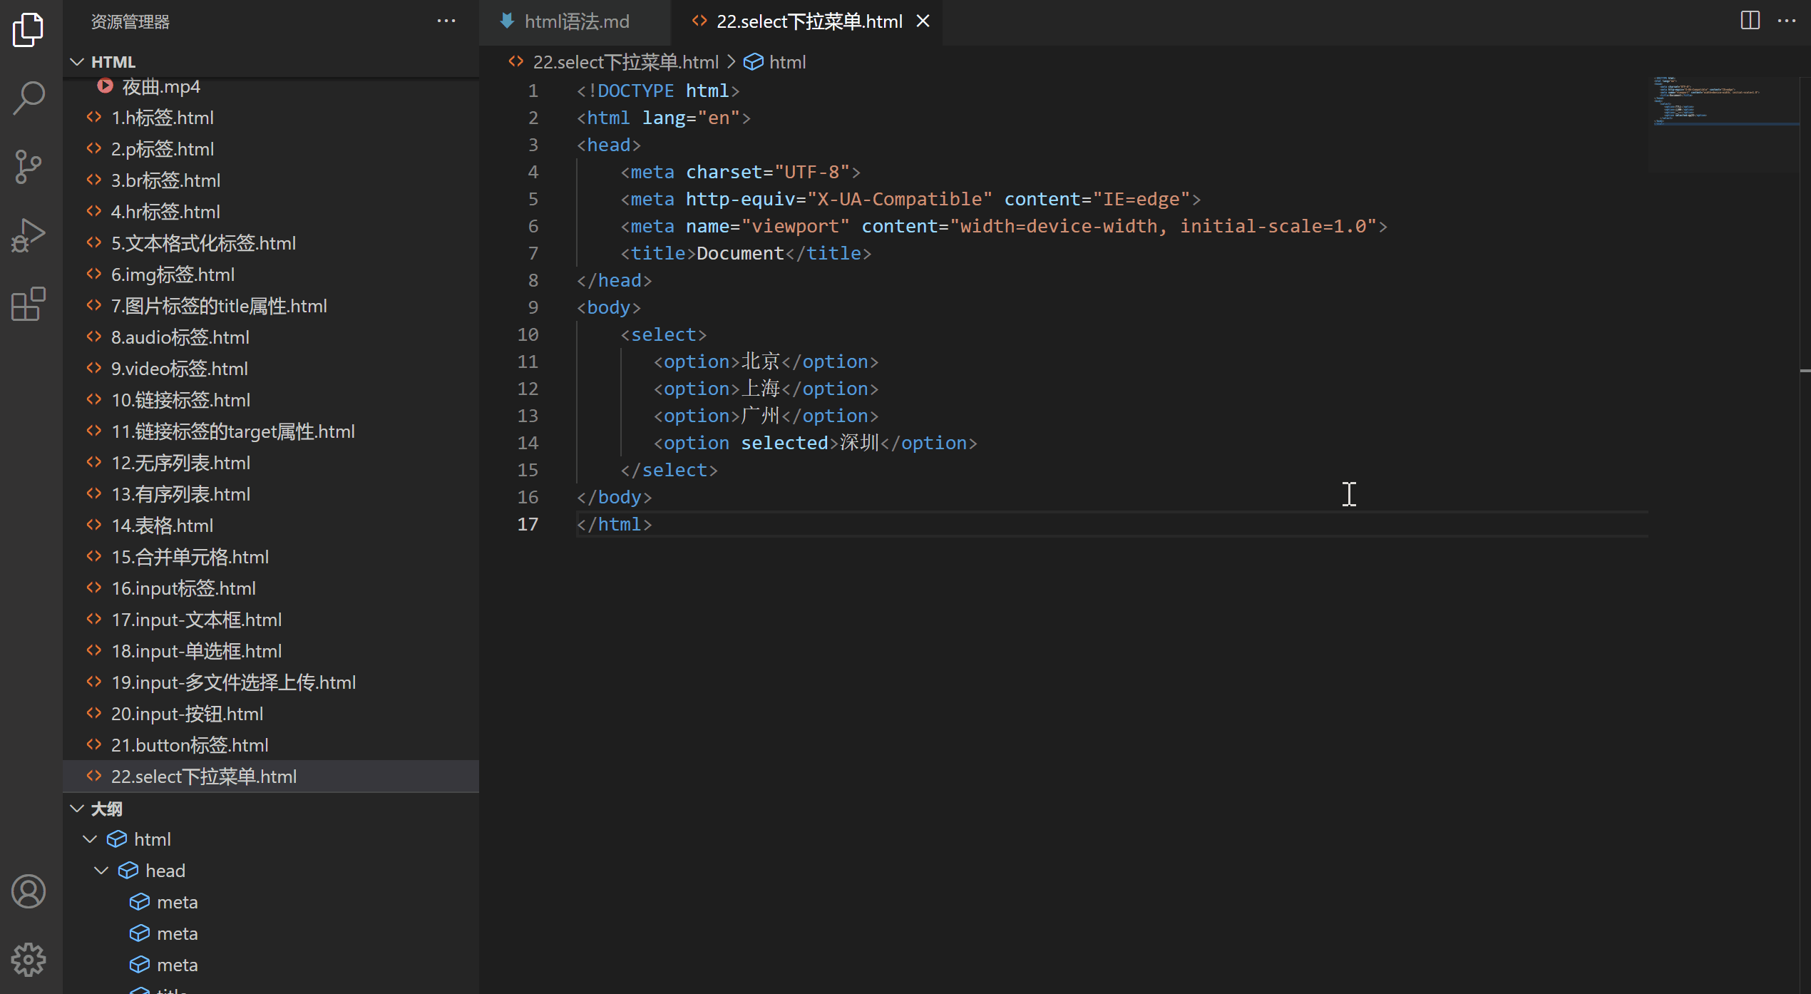Open file 14.表格.html in explorer
Image resolution: width=1811 pixels, height=994 pixels.
point(163,525)
